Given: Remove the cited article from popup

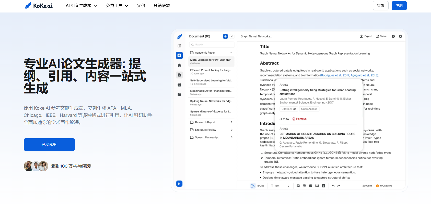Looking at the screenshot, I should click(x=299, y=119).
